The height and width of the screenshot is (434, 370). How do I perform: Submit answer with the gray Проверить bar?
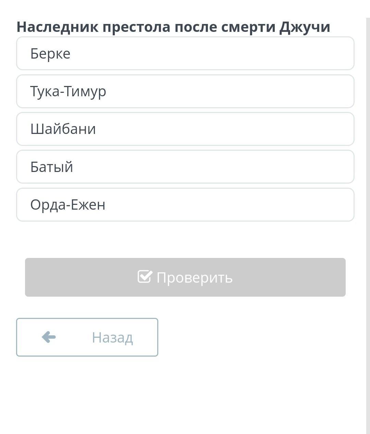click(185, 277)
